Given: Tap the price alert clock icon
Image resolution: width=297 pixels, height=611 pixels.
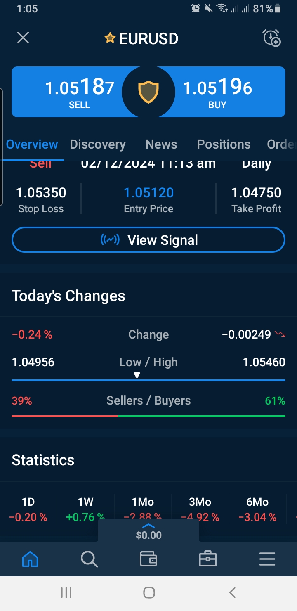Looking at the screenshot, I should coord(272,38).
